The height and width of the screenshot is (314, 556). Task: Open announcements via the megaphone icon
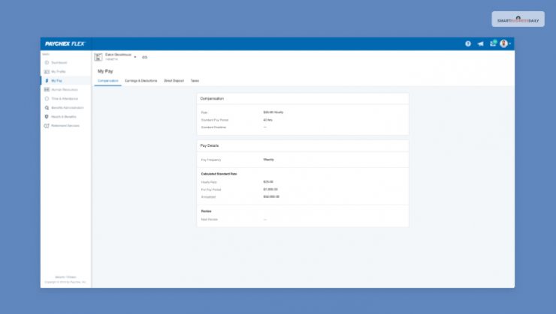coord(481,43)
